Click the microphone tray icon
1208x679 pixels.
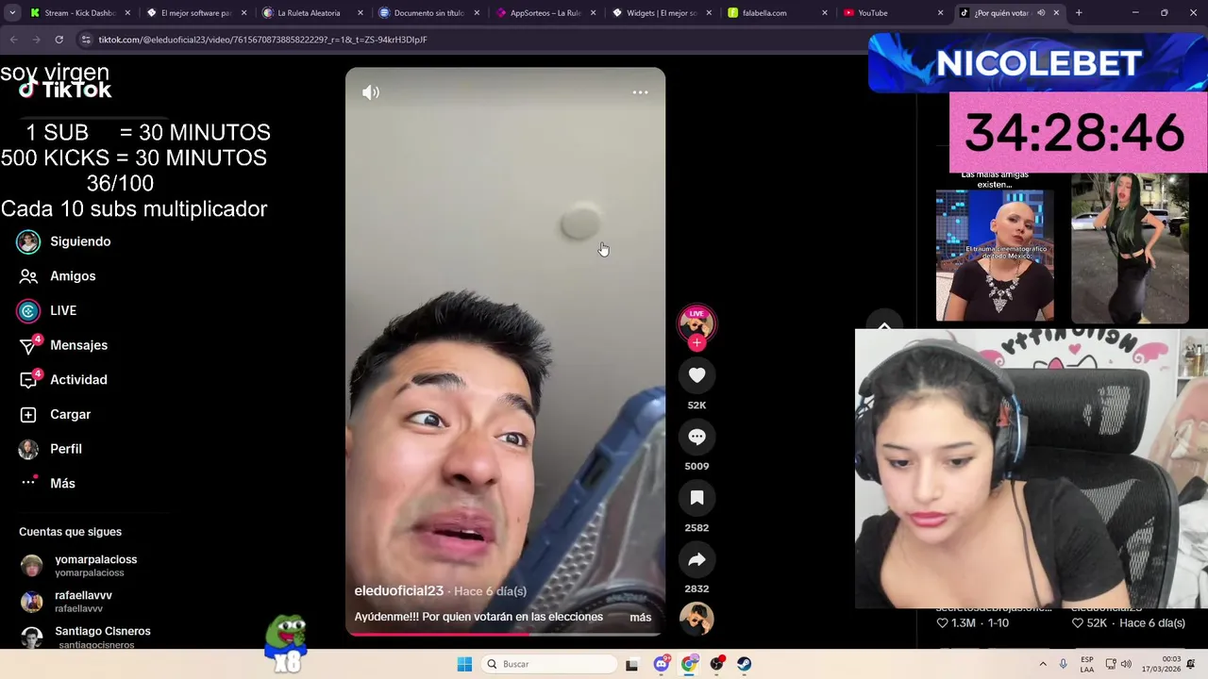coord(1064,664)
